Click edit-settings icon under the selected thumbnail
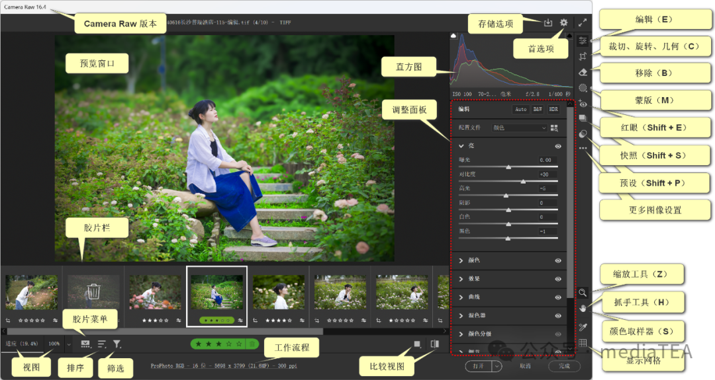This screenshot has height=380, width=715. tap(240, 321)
